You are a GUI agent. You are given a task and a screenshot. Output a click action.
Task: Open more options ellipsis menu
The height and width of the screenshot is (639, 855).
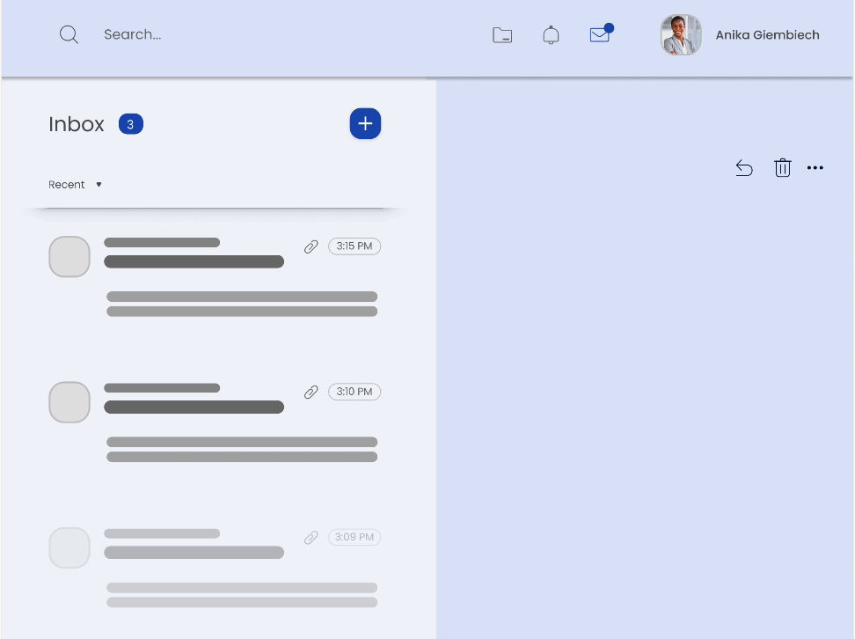(x=815, y=167)
